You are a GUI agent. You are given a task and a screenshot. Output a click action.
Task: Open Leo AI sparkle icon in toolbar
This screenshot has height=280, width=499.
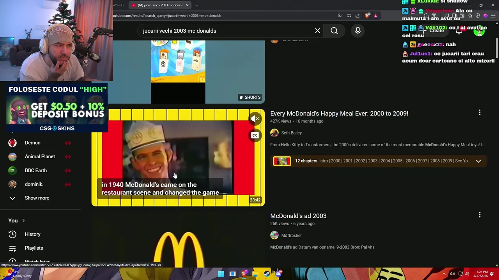click(470, 16)
